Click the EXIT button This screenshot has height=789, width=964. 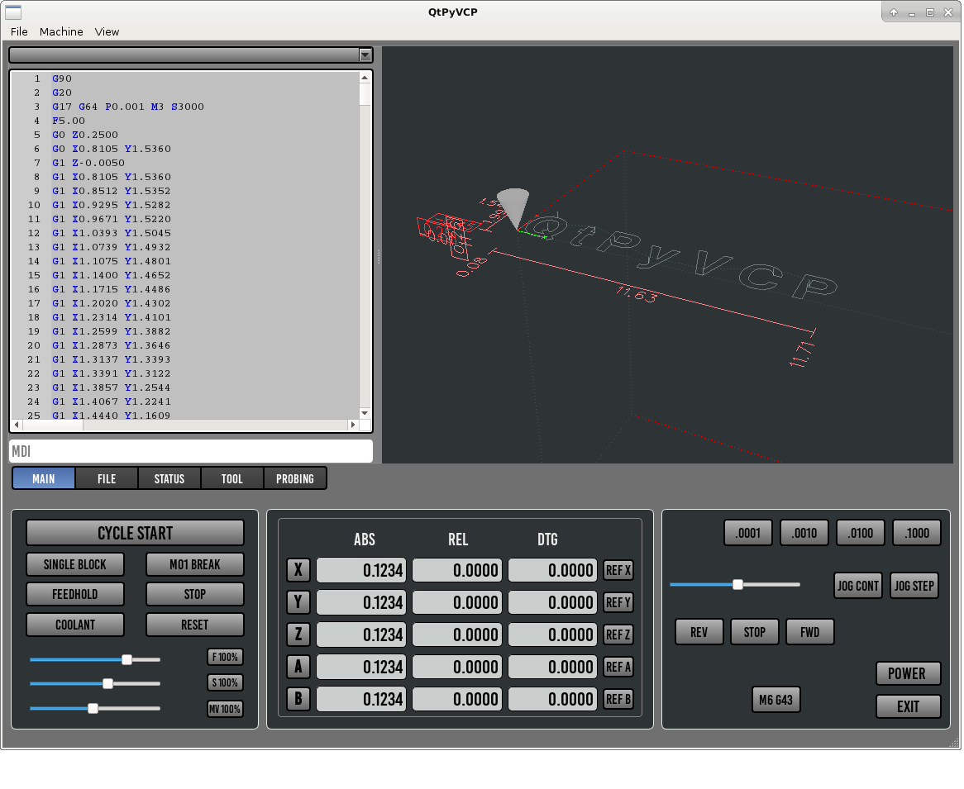point(908,706)
